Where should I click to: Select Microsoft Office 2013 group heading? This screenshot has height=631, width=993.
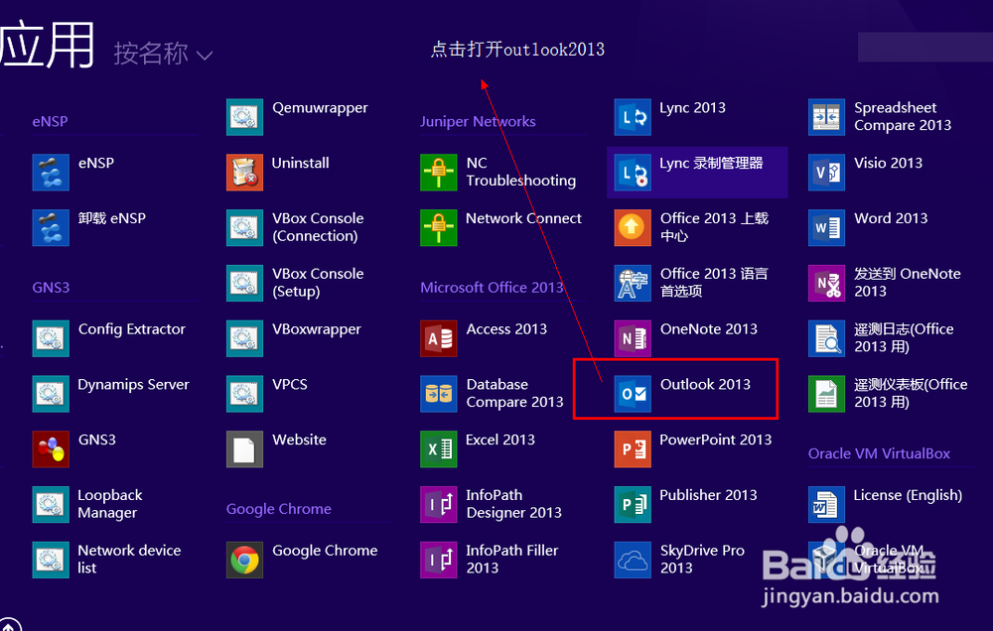(x=493, y=288)
